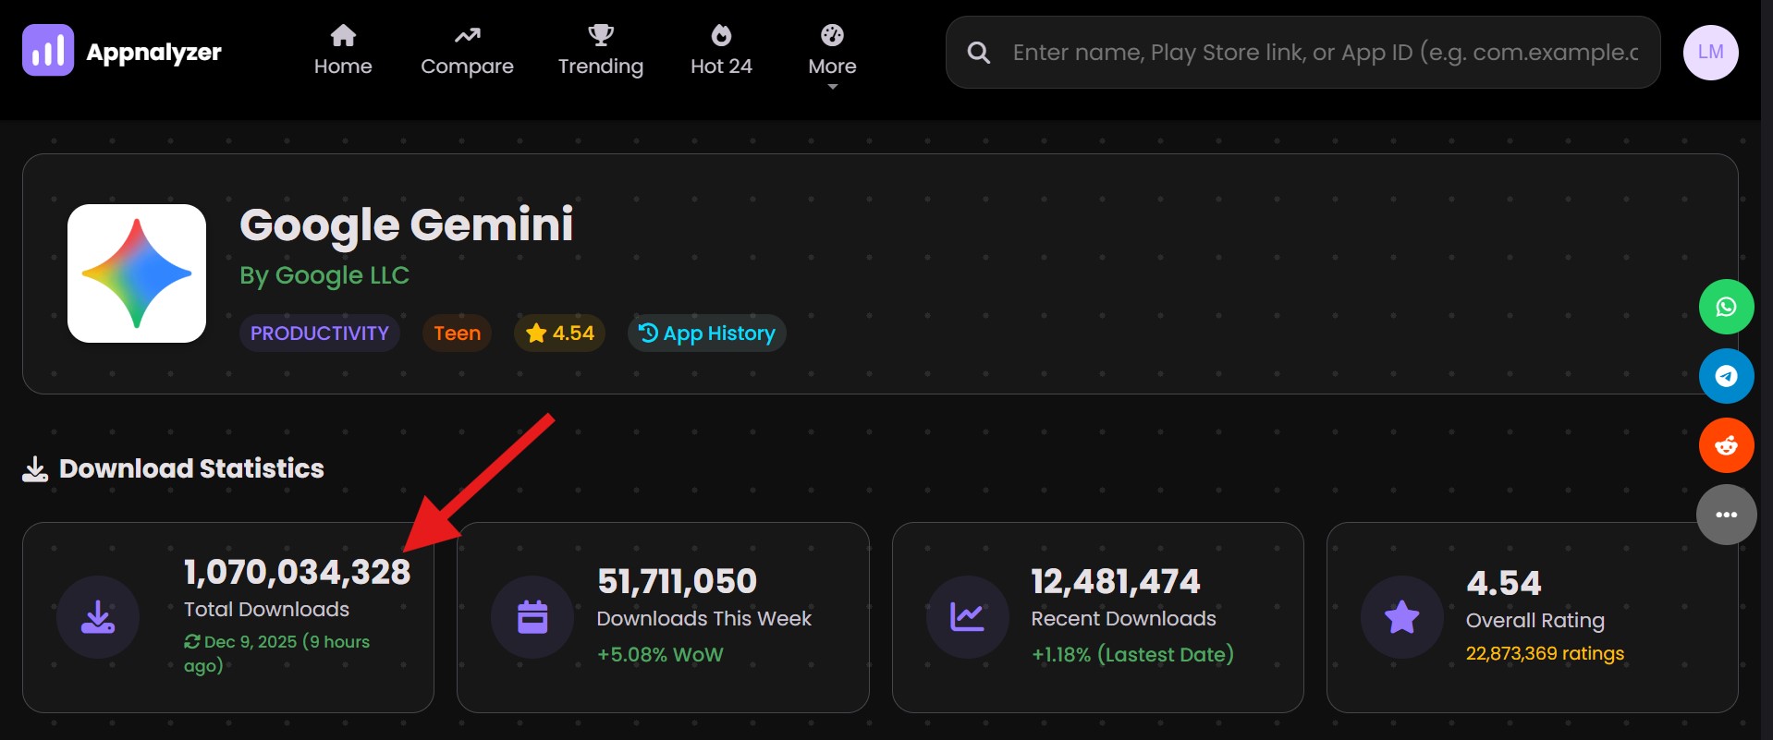Open the Reddit share icon
Image resolution: width=1773 pixels, height=740 pixels.
coord(1726,445)
